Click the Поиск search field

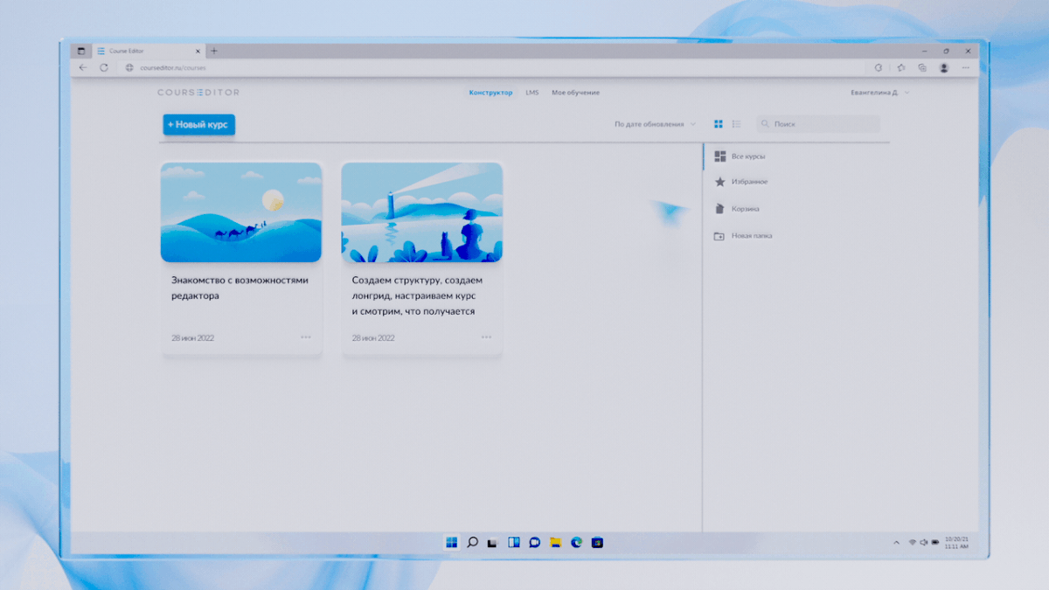pos(822,124)
